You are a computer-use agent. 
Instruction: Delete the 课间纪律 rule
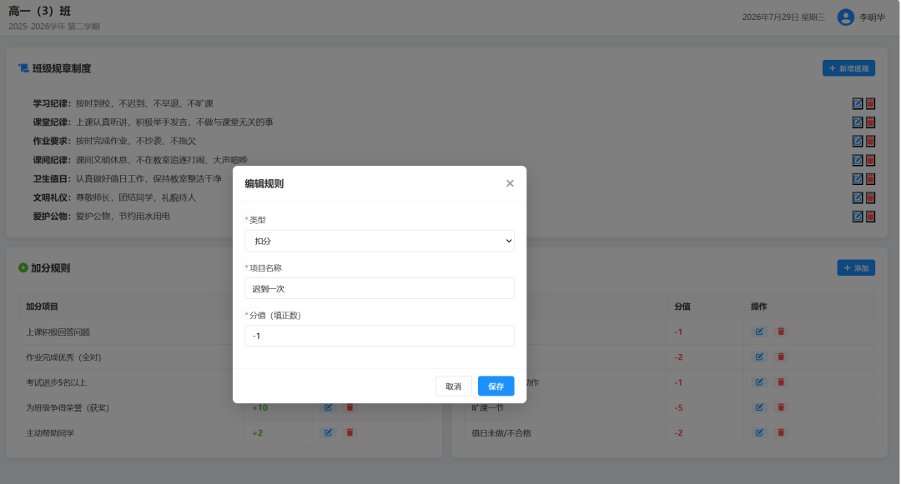pyautogui.click(x=870, y=160)
